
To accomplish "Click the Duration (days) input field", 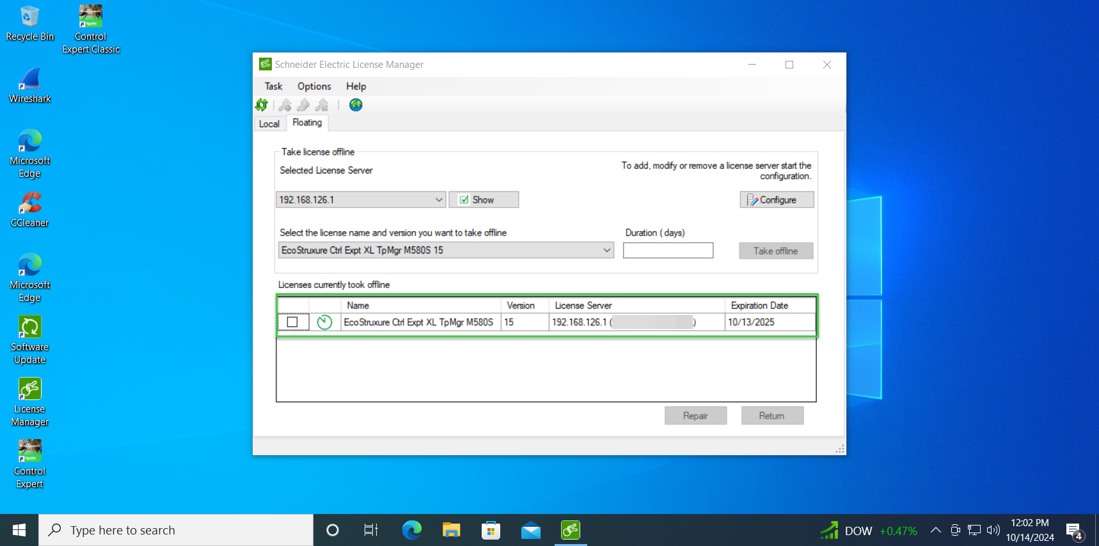I will (x=668, y=250).
